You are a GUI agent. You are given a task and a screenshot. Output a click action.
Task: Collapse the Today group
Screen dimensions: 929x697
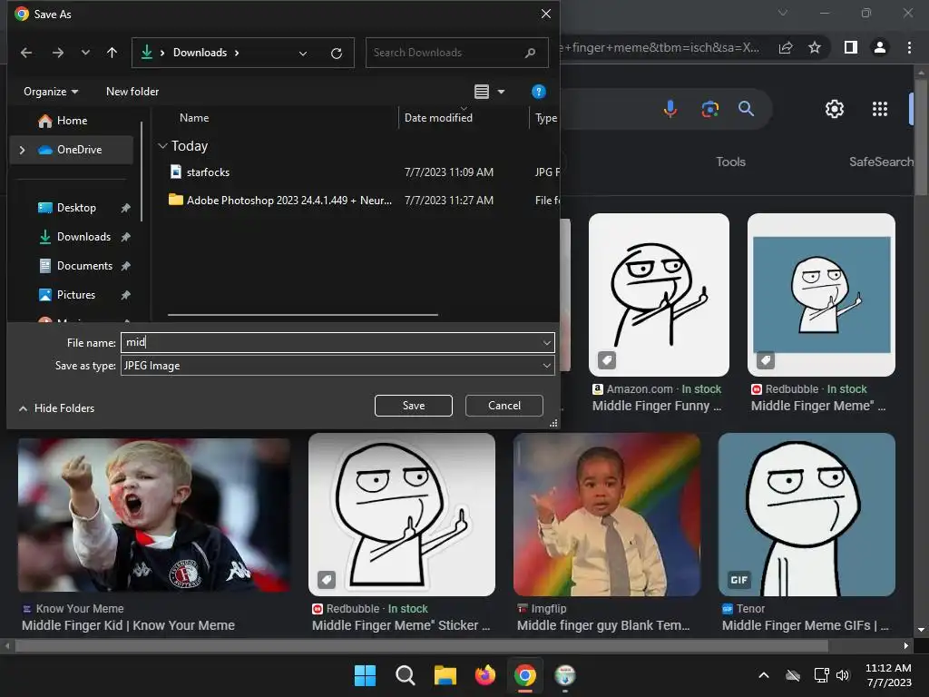(162, 146)
